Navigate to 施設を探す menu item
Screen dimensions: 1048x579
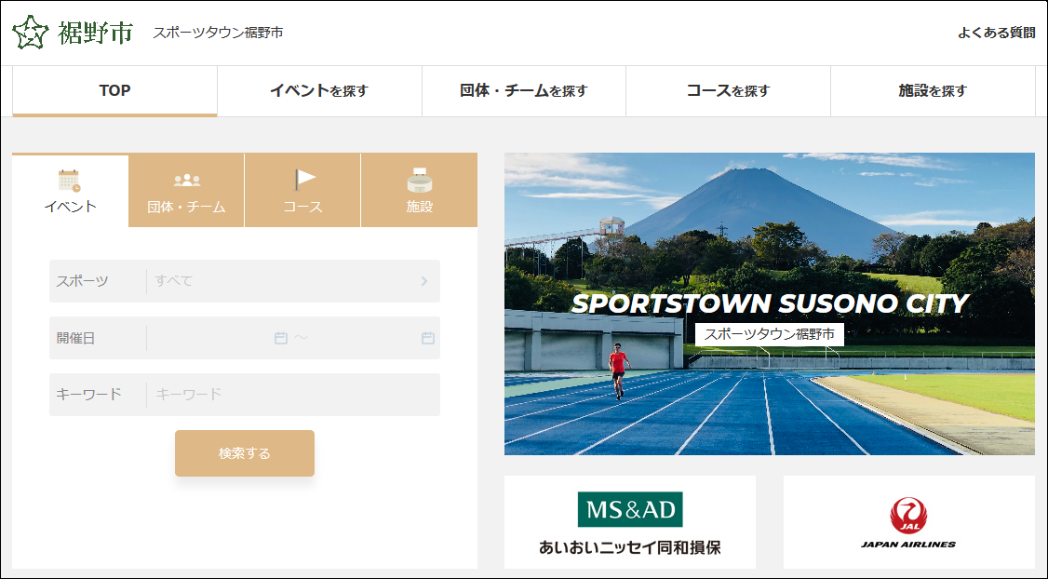[x=933, y=91]
